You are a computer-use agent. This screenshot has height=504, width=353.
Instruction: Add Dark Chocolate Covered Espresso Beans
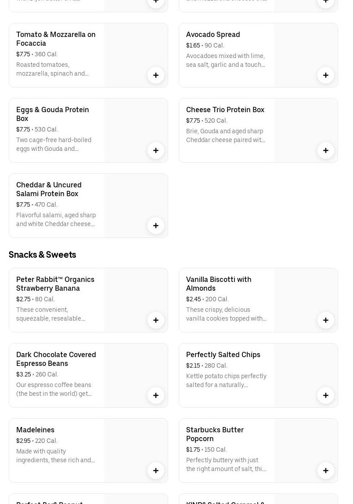pos(156,395)
